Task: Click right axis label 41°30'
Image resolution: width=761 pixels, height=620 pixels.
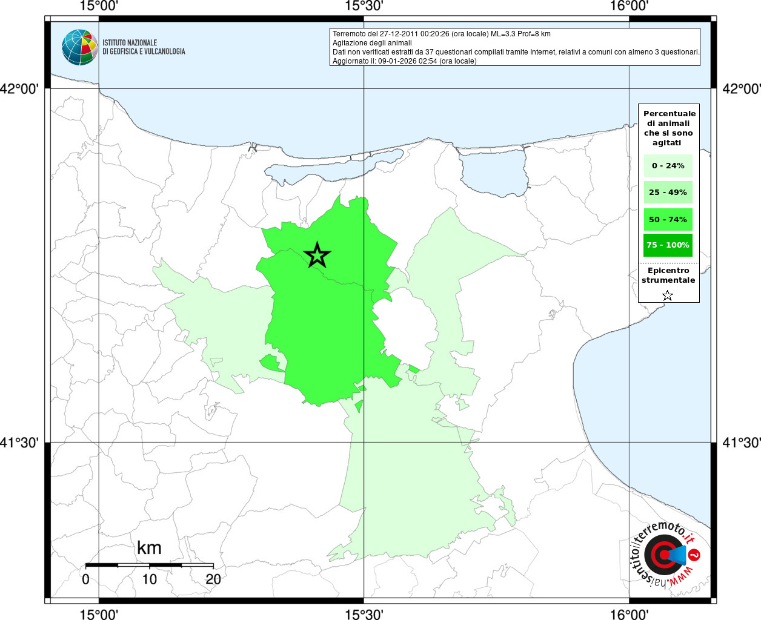Action: 742,443
